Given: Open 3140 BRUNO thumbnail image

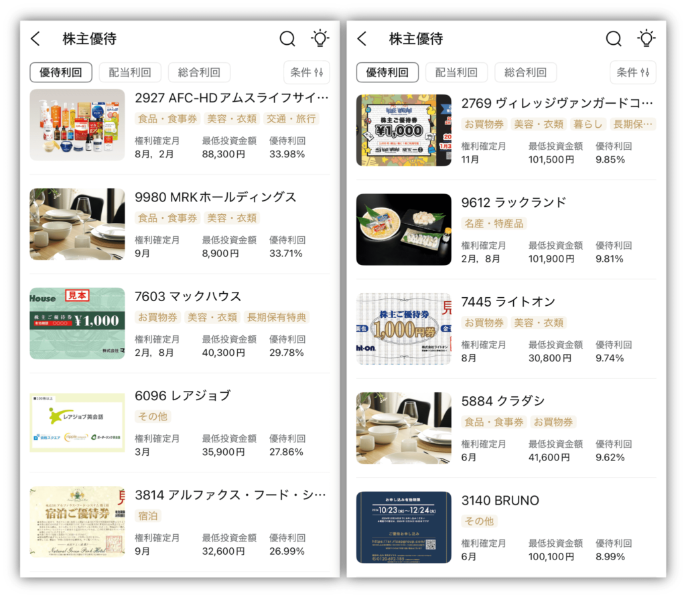Looking at the screenshot, I should pyautogui.click(x=404, y=527).
